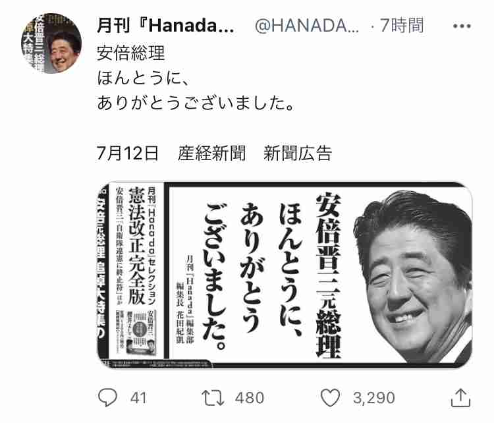Enlarge the attached newspaper ad image
Viewport: 494px width, 423px height.
[285, 275]
